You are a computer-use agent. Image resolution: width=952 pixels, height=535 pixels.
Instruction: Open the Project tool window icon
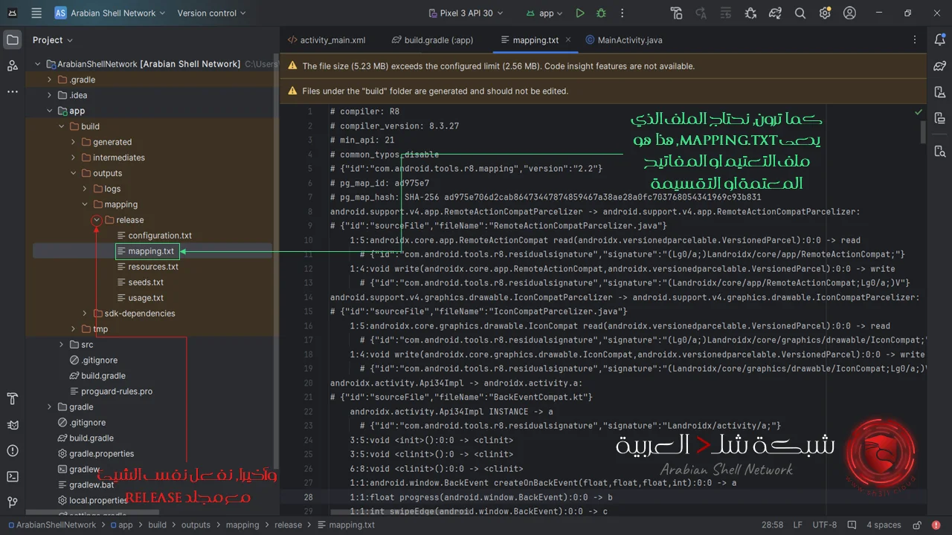pyautogui.click(x=12, y=40)
